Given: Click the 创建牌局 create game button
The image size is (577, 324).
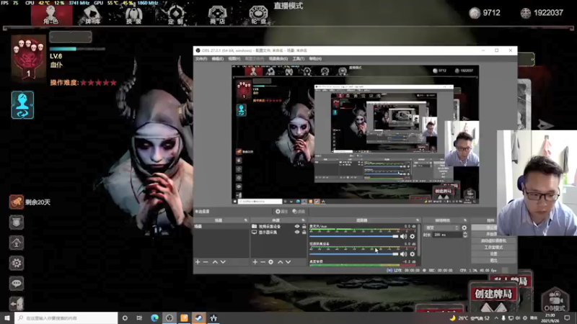Looking at the screenshot, I should [x=493, y=294].
